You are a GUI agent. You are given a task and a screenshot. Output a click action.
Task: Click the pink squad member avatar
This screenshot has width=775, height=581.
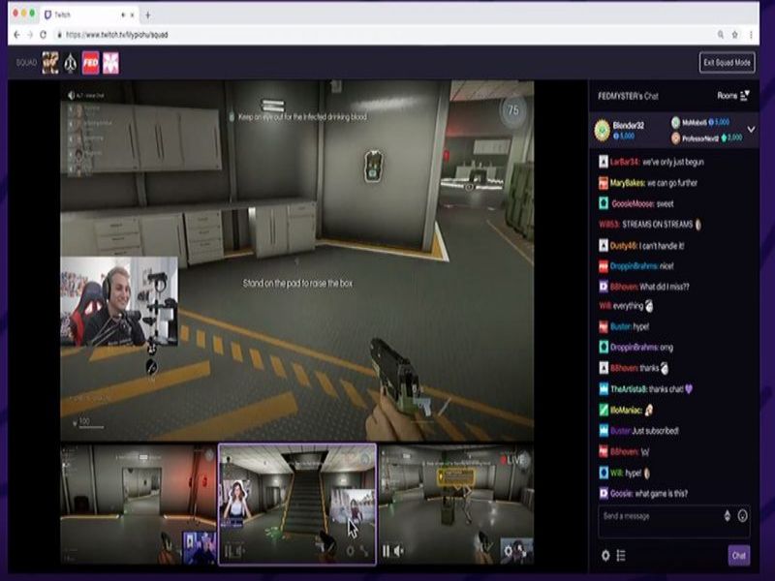pyautogui.click(x=111, y=63)
